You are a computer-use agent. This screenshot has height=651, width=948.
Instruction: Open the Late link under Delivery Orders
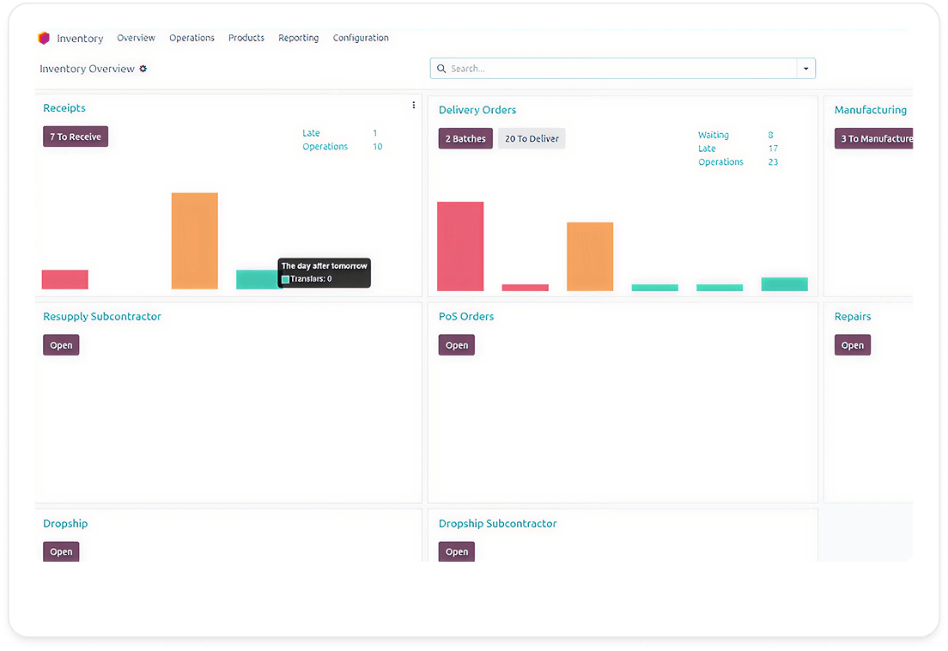[707, 149]
